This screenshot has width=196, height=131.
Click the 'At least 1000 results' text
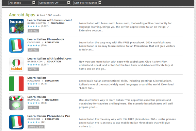tap(49, 15)
